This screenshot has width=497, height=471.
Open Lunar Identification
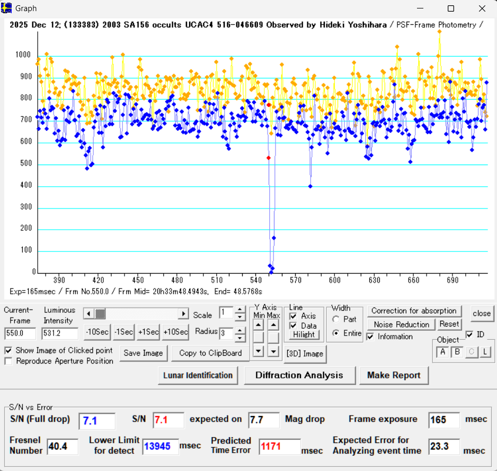[198, 375]
